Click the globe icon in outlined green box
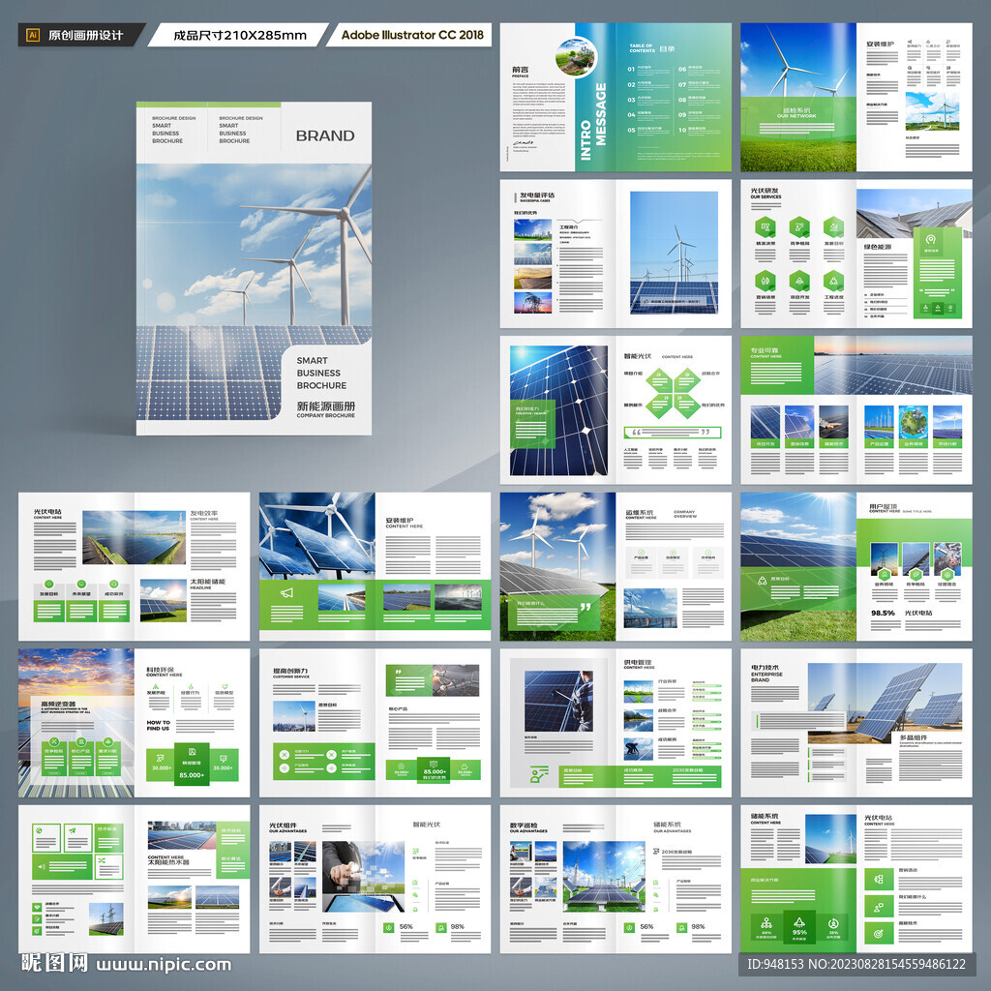Viewport: 991px width, 991px height. coord(38,830)
